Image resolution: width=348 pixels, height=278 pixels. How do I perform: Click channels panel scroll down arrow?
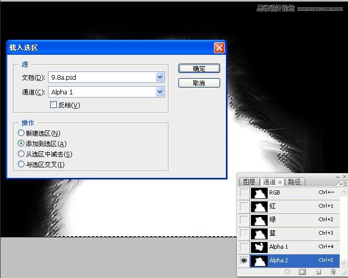343,263
